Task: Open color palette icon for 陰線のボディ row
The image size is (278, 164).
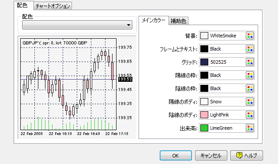Action: [x=250, y=115]
